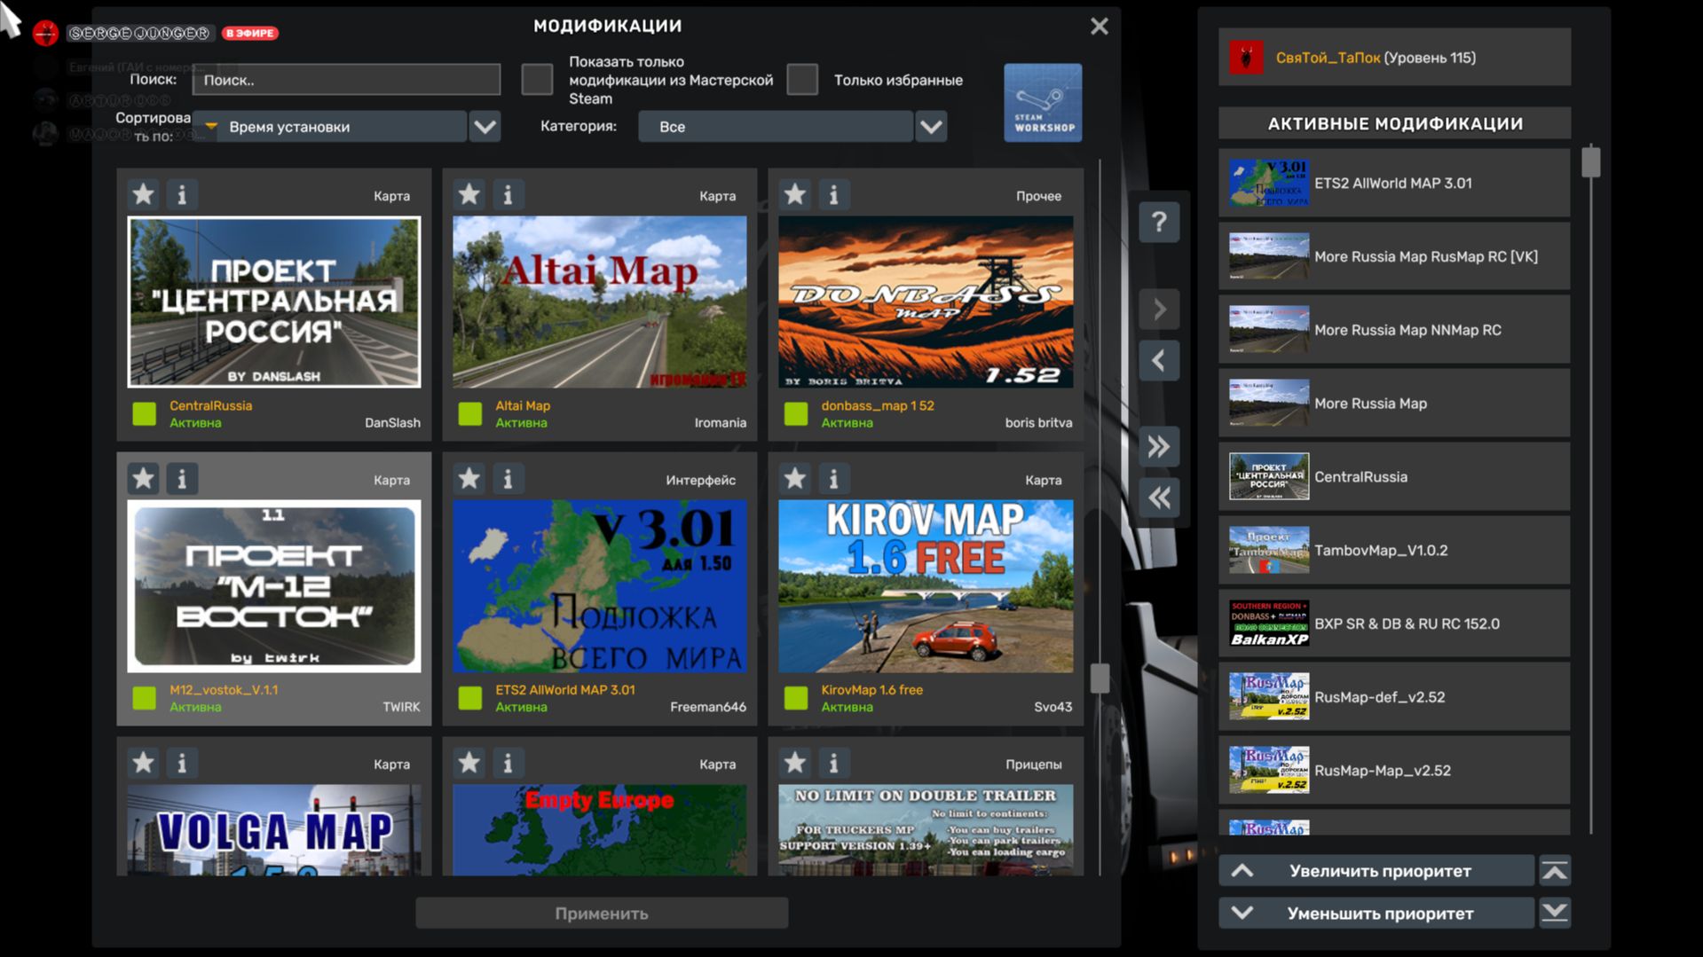Favorite the M12_vostok_V.1.1 mod
Viewport: 1703px width, 957px height.
pyautogui.click(x=143, y=479)
